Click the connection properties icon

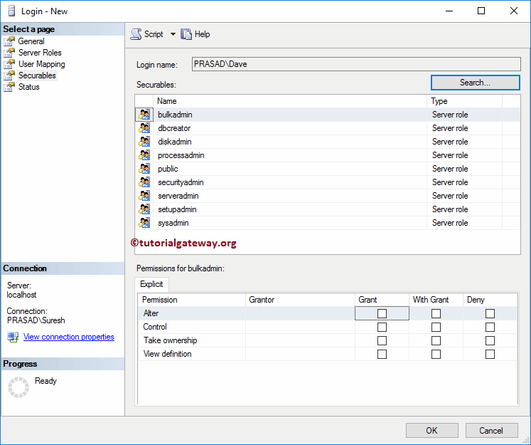point(13,337)
